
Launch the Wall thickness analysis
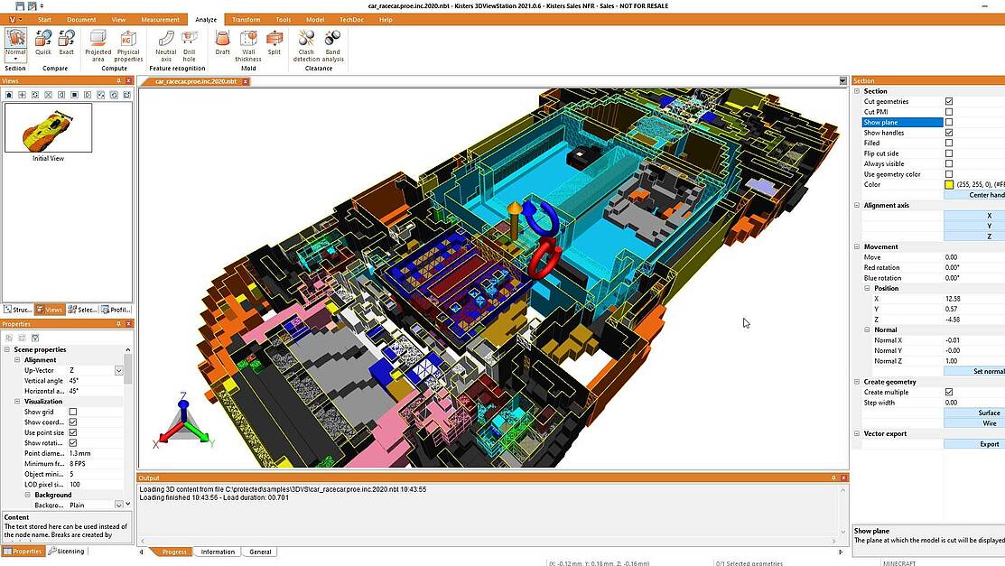pyautogui.click(x=248, y=46)
